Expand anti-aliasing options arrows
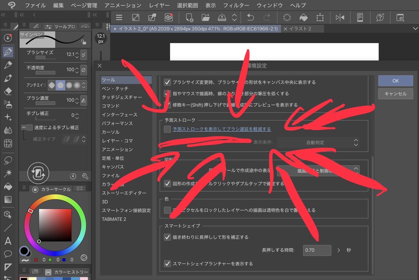Image resolution: width=419 pixels, height=280 pixels. pos(84,85)
